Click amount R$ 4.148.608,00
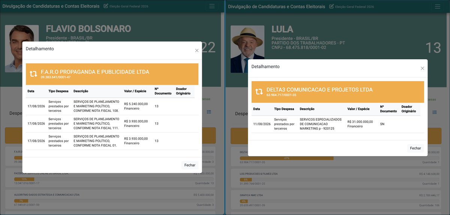 point(429,174)
